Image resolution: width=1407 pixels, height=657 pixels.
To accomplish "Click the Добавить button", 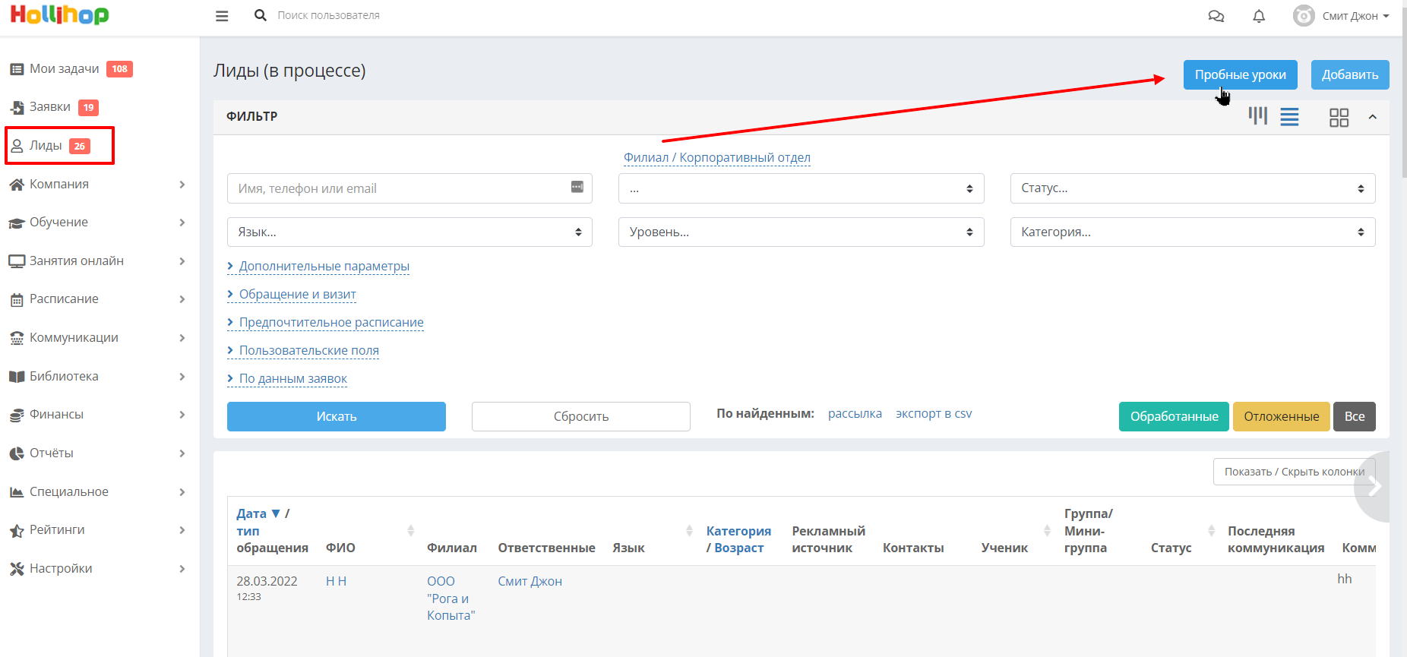I will click(1350, 74).
